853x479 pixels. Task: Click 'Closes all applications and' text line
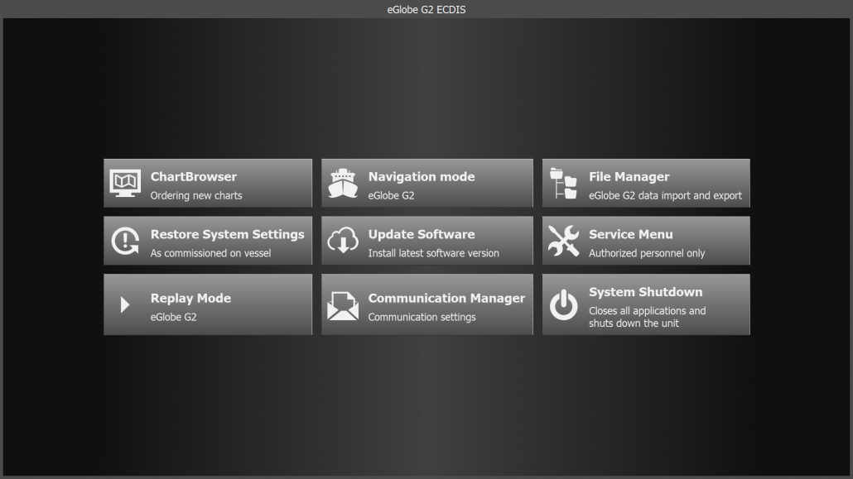[x=648, y=311]
